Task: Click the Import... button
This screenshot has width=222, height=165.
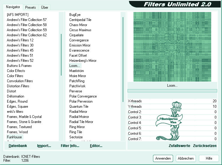Action: point(44,146)
